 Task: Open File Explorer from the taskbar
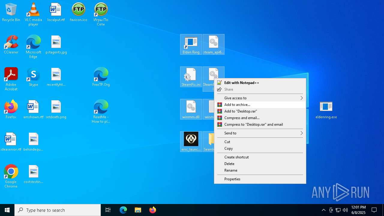(x=138, y=210)
